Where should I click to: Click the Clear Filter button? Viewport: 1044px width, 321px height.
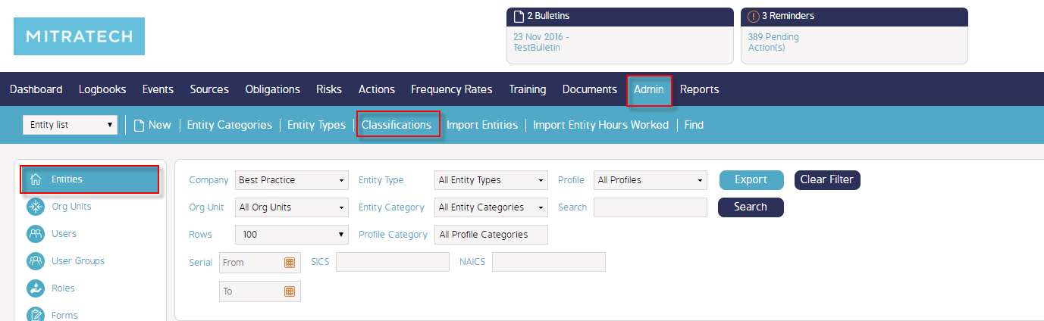tap(827, 180)
